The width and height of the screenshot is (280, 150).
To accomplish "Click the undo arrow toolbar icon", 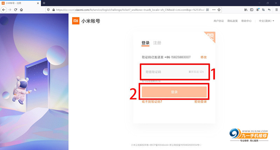I will tap(269, 10).
